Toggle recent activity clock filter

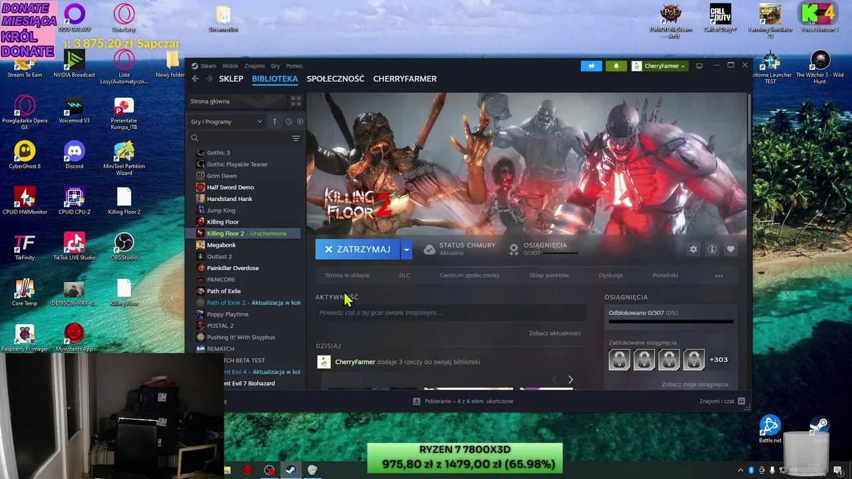coord(289,122)
